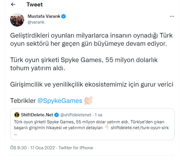Click the back arrow icon

click(x=13, y=5)
